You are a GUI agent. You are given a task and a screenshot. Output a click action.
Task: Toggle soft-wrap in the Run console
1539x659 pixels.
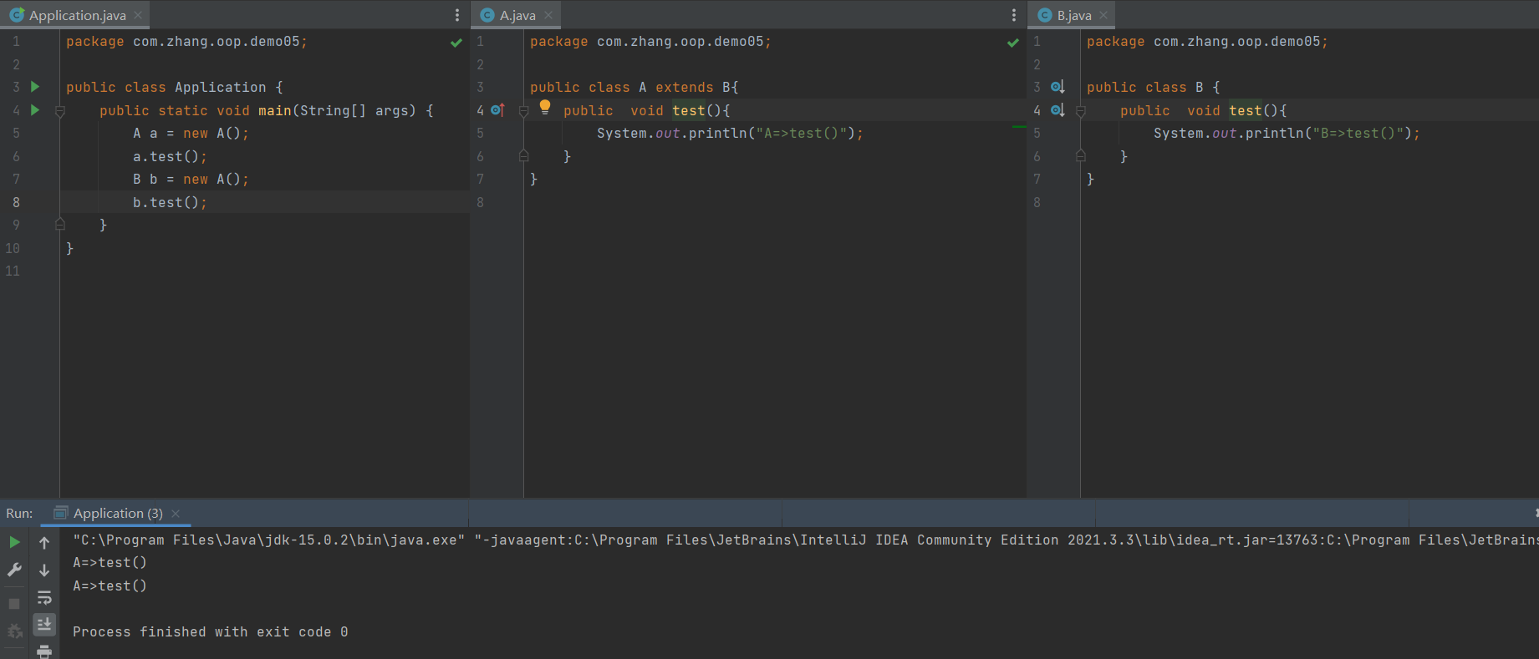coord(44,597)
